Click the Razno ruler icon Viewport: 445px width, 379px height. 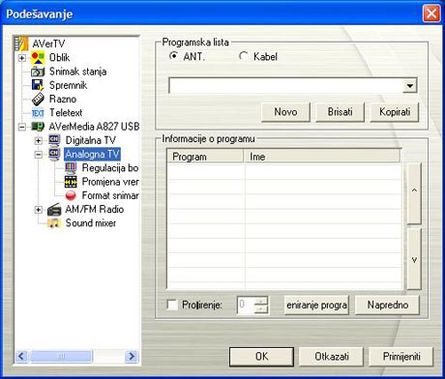pyautogui.click(x=38, y=99)
